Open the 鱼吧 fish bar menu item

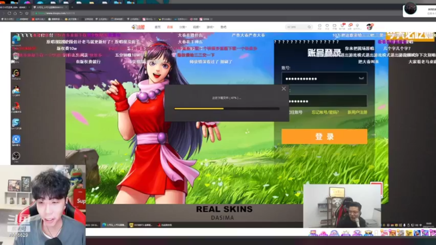coord(223,27)
